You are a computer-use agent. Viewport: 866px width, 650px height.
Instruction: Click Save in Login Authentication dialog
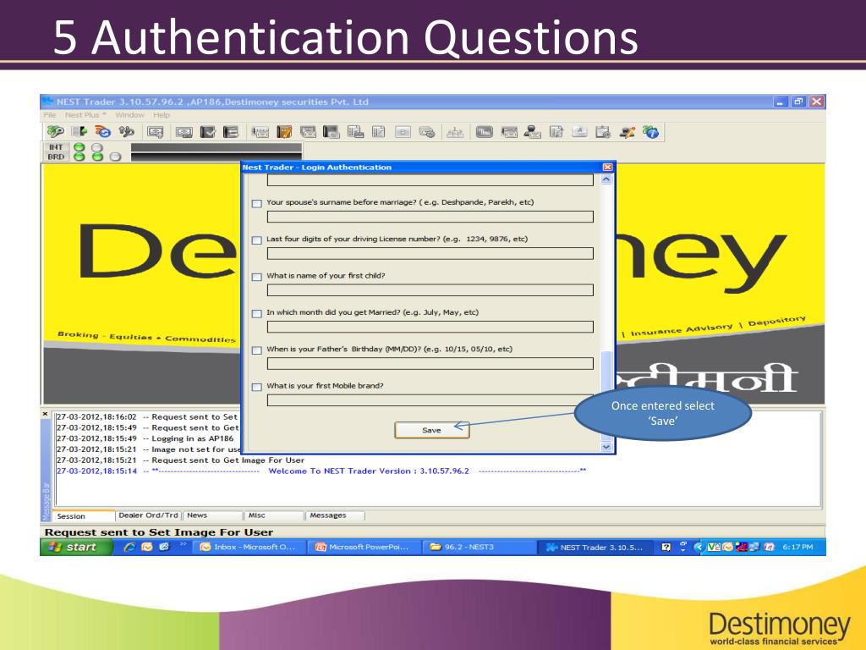[432, 430]
